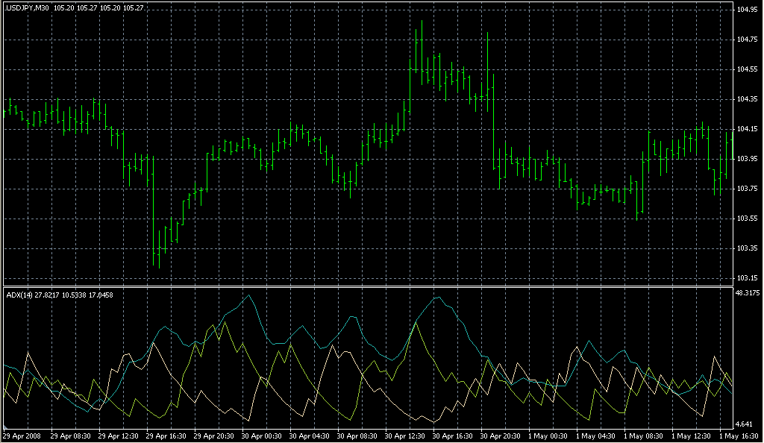Click the 104.55 price level on axis
Viewport: 764px width, 443px height.
pyautogui.click(x=748, y=69)
